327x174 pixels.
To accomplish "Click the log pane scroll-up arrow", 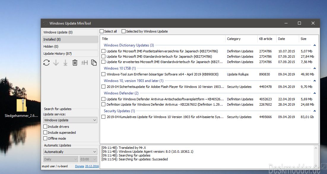I will click(x=315, y=148).
